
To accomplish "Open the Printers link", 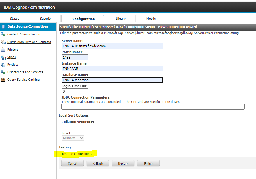I will [x=12, y=49].
